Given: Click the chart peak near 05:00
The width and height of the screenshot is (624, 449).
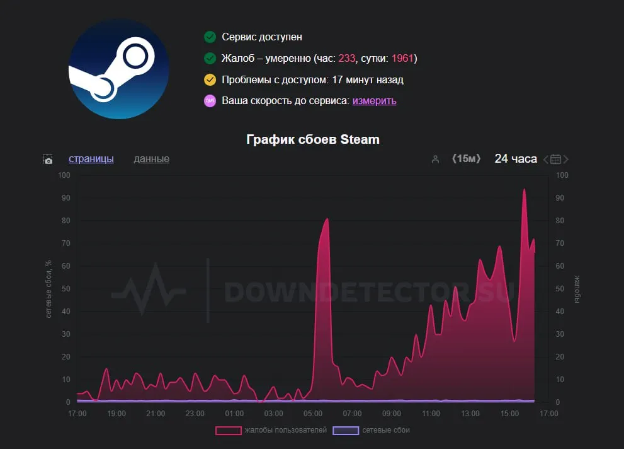Looking at the screenshot, I should (x=327, y=219).
